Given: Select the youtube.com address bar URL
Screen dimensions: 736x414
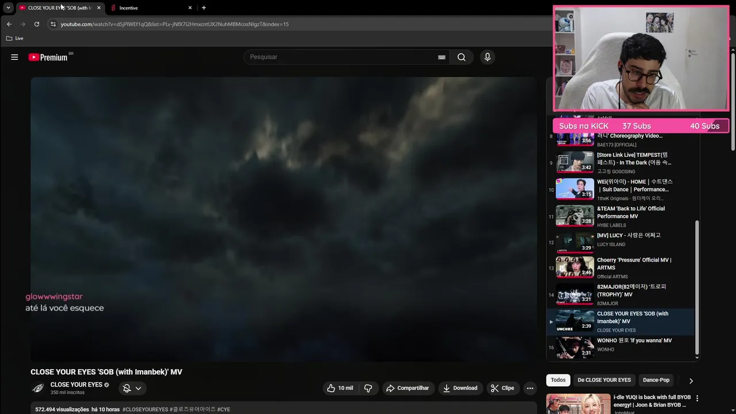Looking at the screenshot, I should [175, 24].
